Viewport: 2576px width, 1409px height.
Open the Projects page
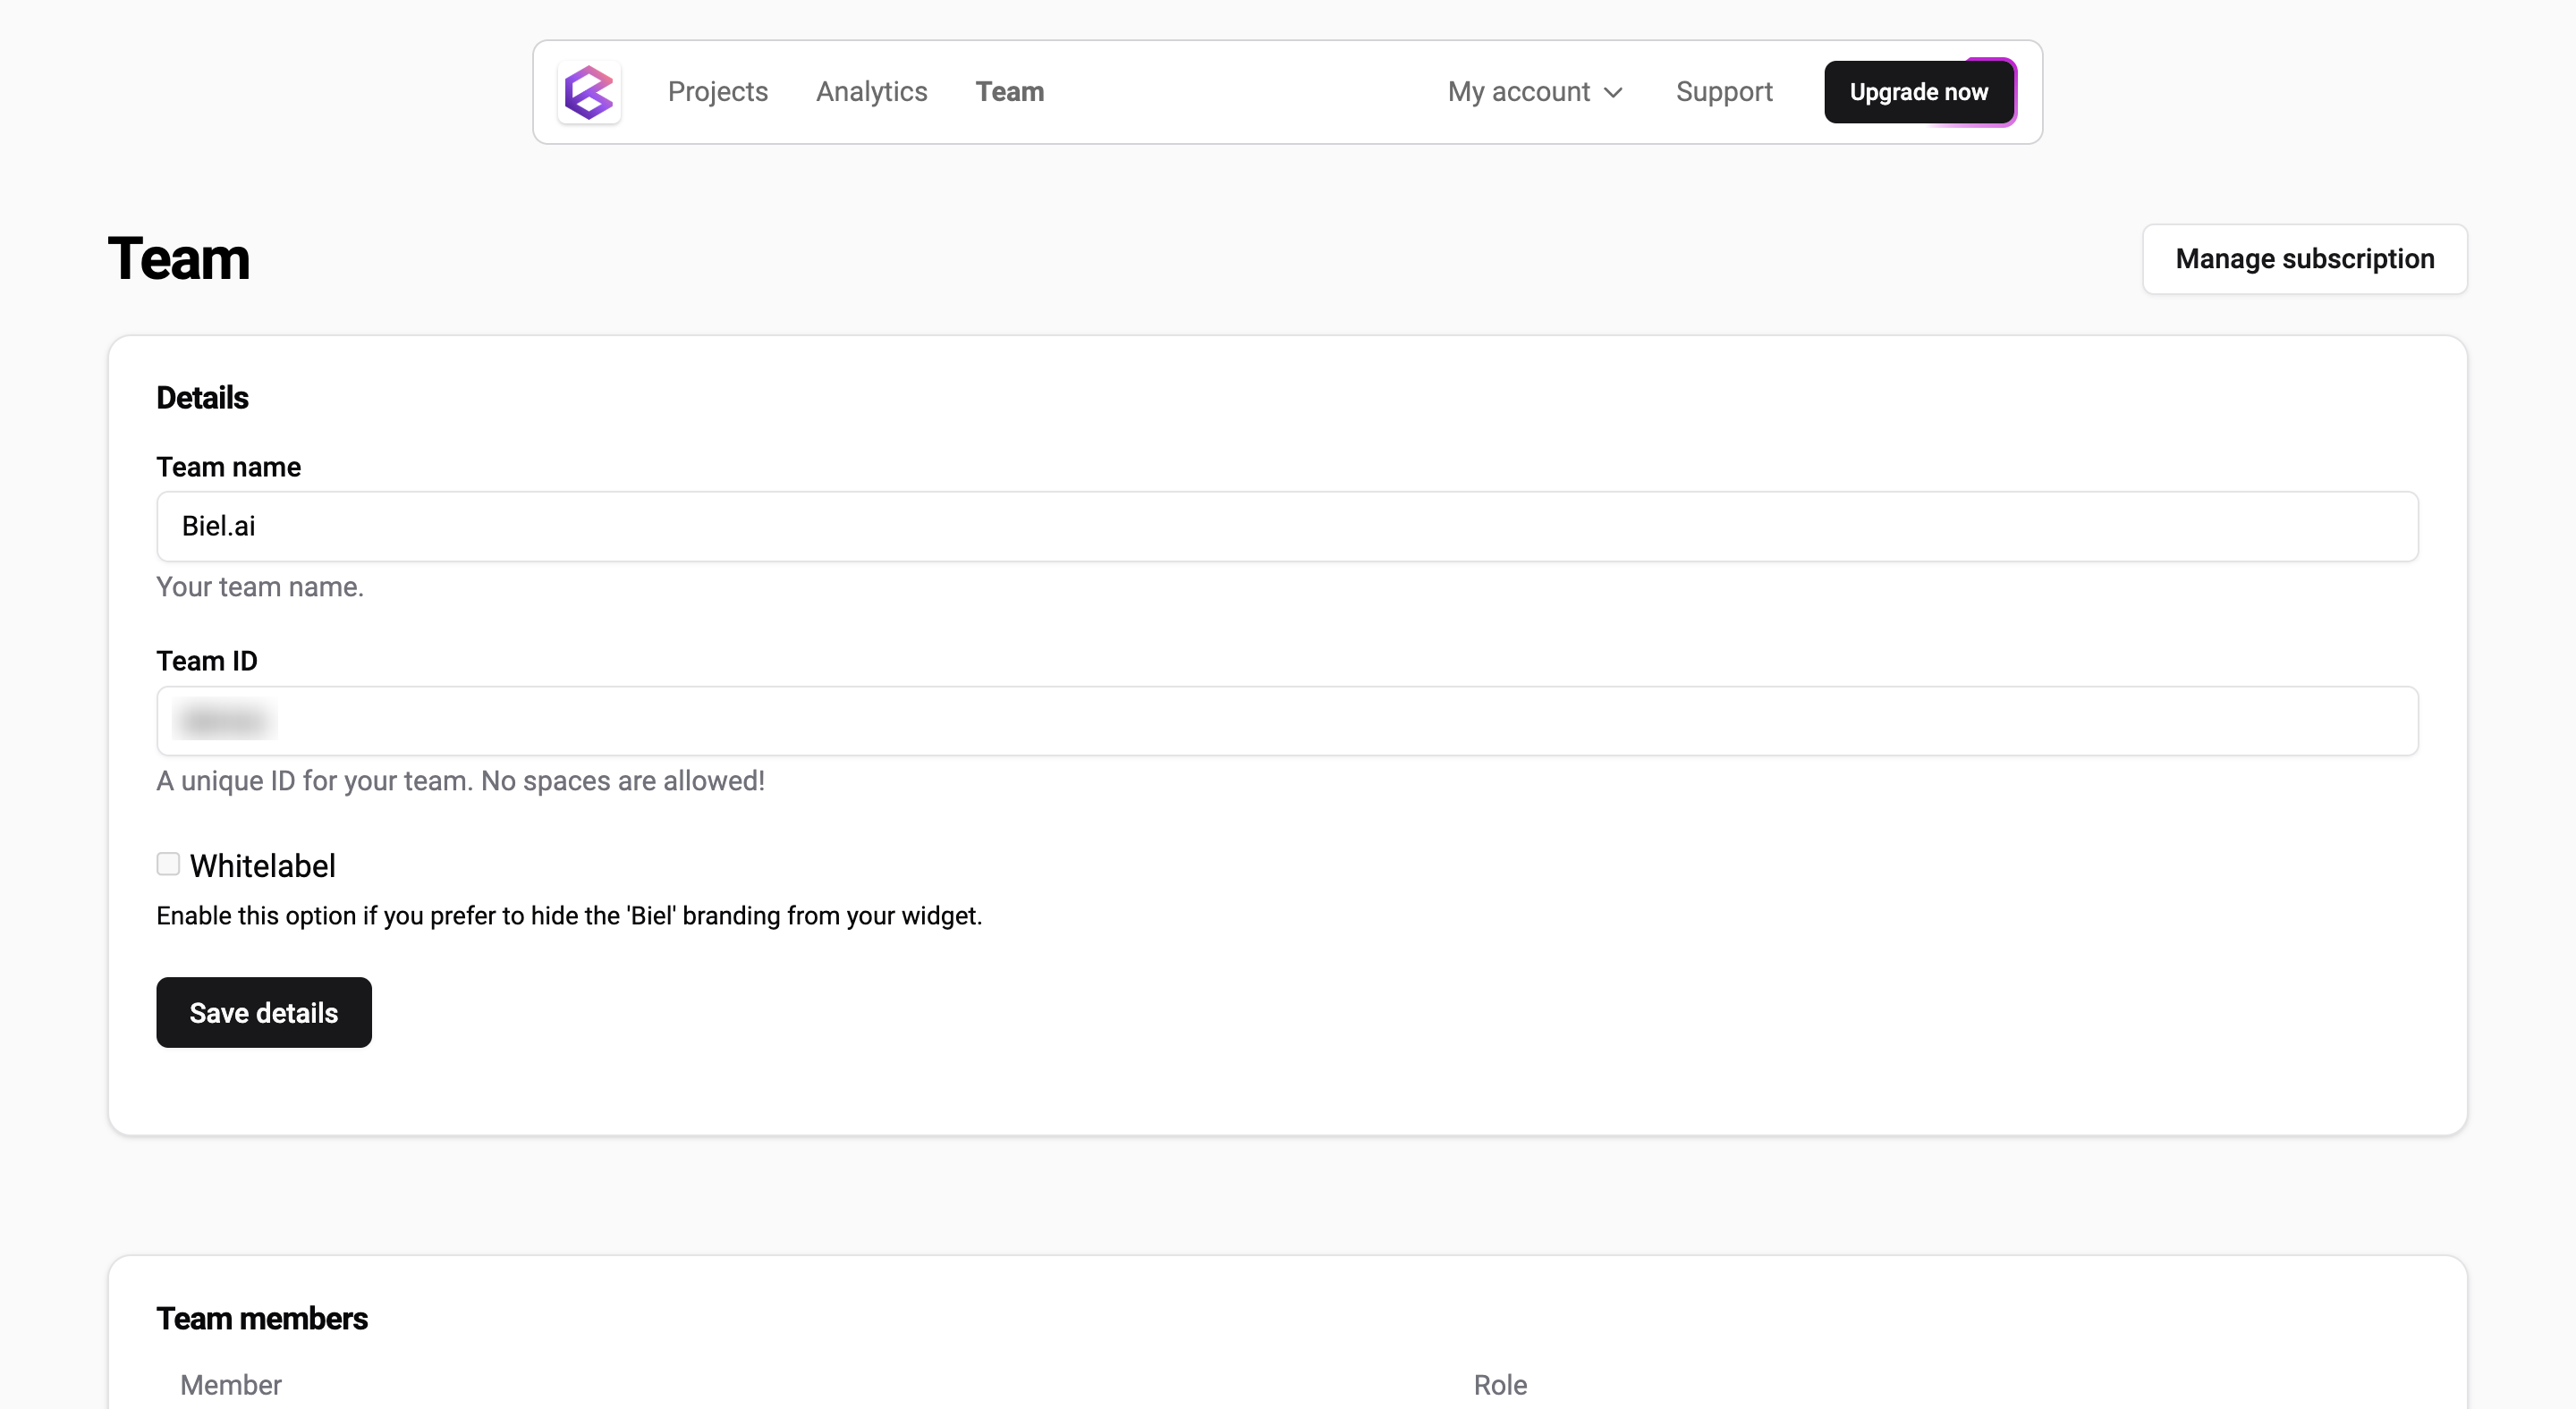click(717, 92)
